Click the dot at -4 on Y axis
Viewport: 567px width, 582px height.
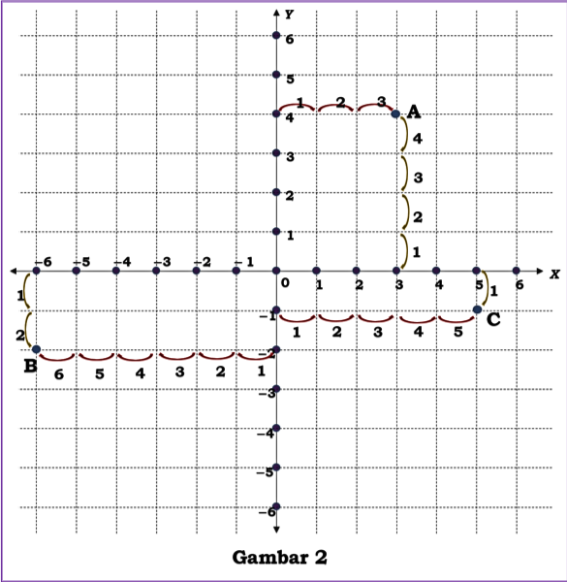tap(276, 428)
